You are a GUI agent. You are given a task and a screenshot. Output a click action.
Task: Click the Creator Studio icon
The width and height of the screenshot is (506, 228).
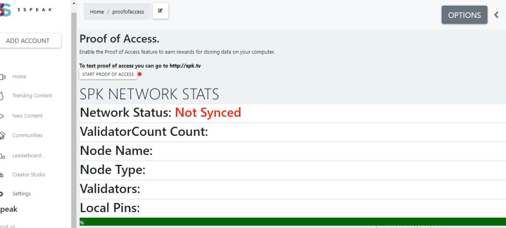coord(2,175)
